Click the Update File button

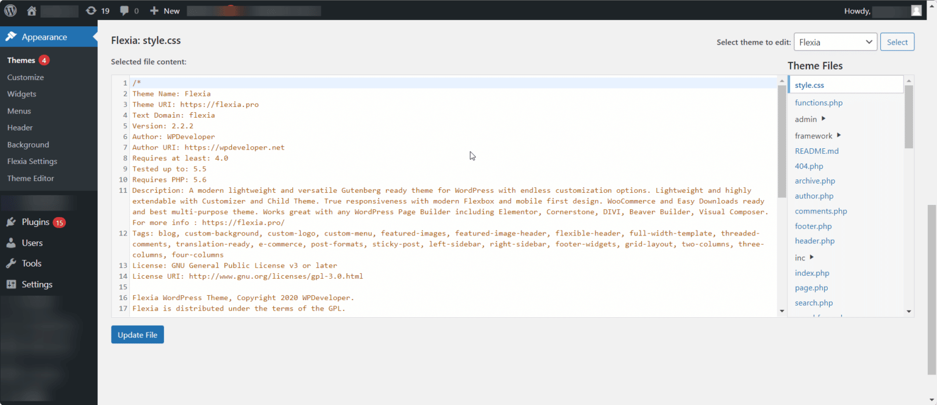coord(137,335)
